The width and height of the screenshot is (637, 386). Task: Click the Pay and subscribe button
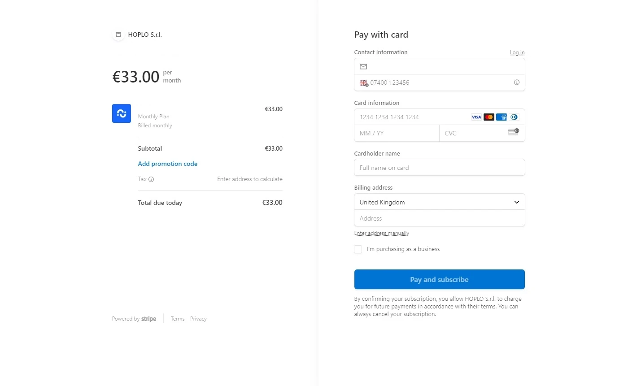(439, 279)
